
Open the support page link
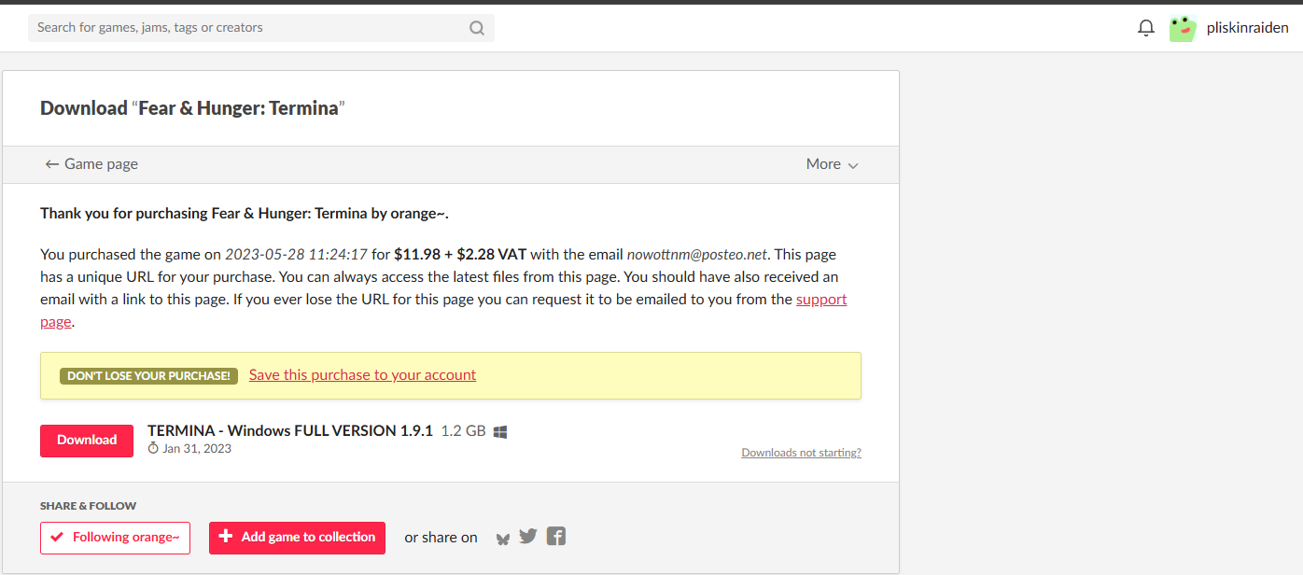(821, 300)
